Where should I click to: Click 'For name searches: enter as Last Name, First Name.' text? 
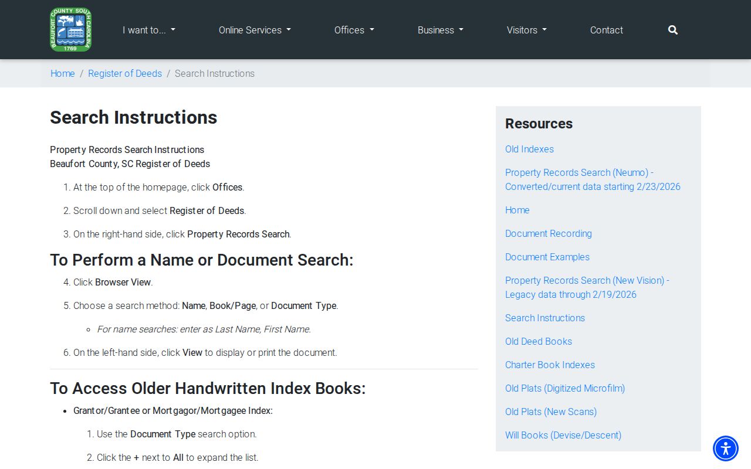coord(204,329)
